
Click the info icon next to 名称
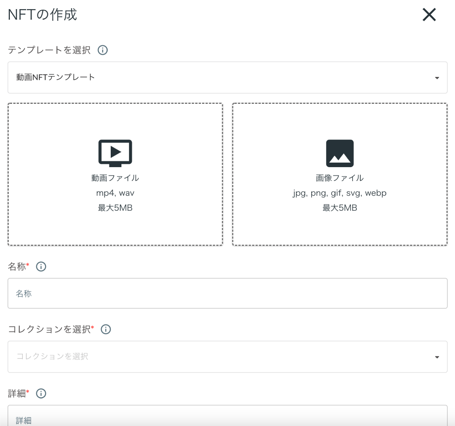(x=41, y=266)
